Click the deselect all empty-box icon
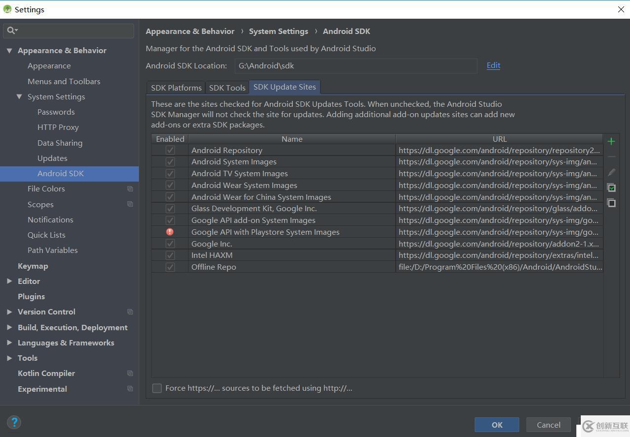 coord(611,203)
